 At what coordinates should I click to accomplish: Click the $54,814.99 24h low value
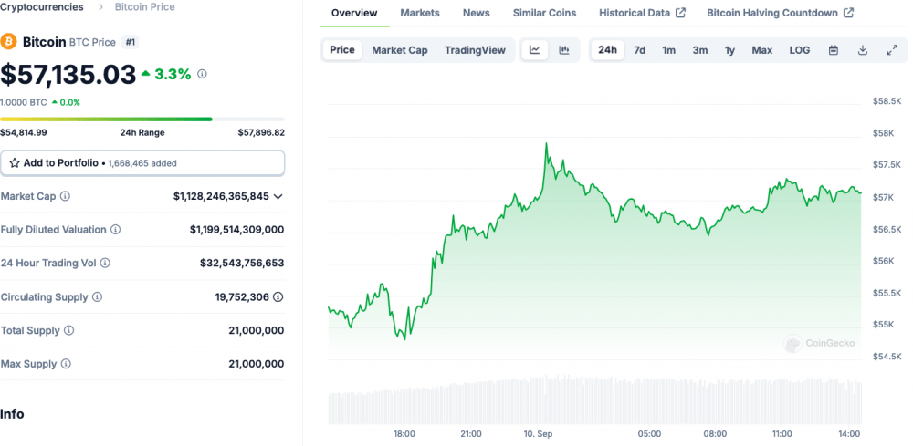click(24, 132)
